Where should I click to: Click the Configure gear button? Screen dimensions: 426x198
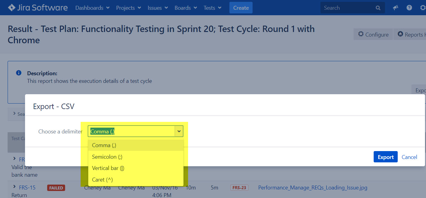point(373,34)
